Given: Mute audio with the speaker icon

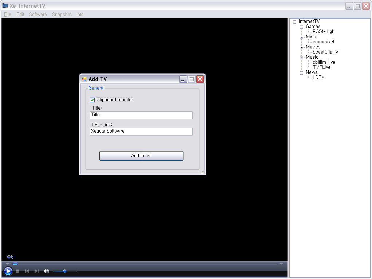Looking at the screenshot, I should tap(46, 271).
